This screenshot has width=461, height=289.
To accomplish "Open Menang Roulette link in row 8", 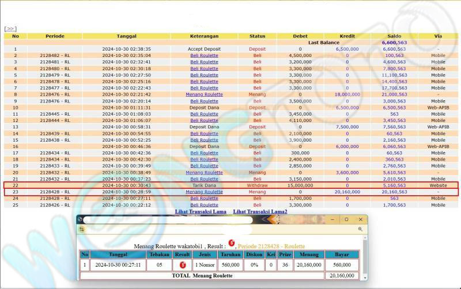I will tap(204, 94).
